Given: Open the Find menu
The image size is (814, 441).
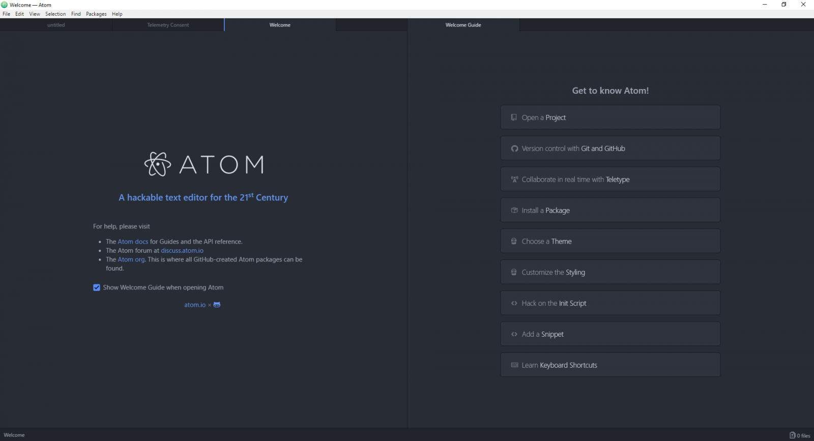Looking at the screenshot, I should tap(76, 14).
